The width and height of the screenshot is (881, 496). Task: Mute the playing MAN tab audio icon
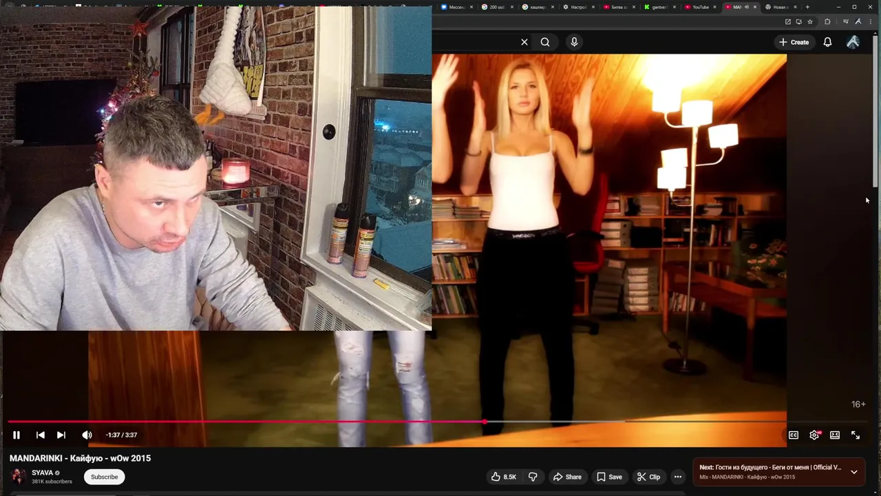[x=747, y=7]
